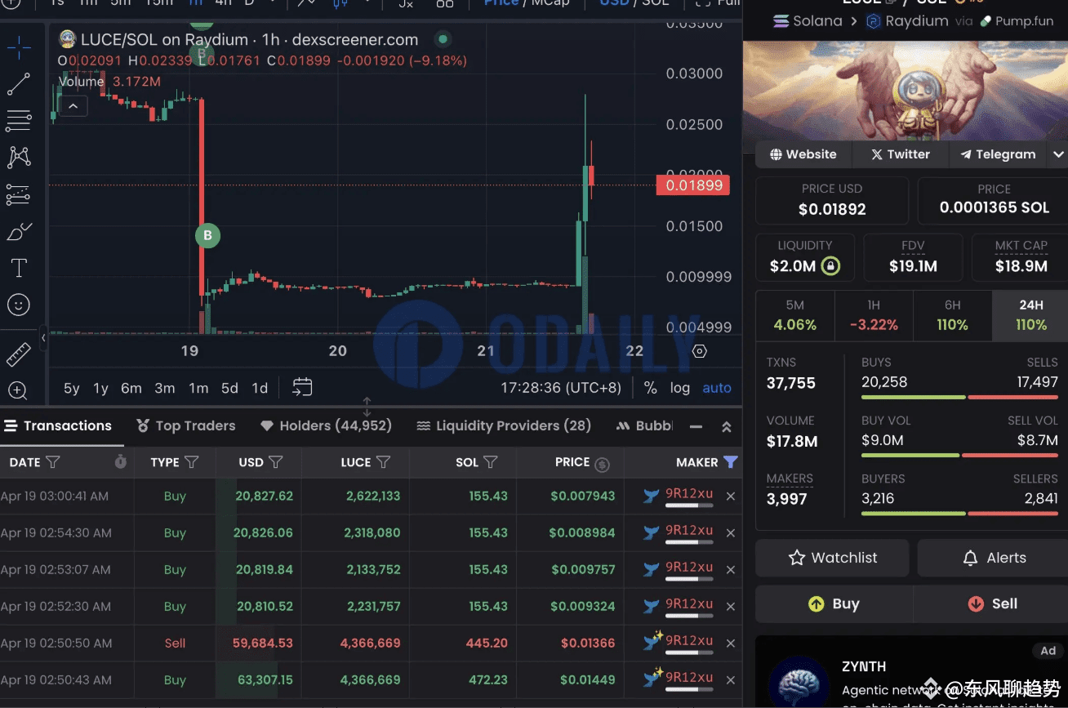Add LUCE to the Watchlist
The height and width of the screenshot is (708, 1068).
[x=832, y=558]
